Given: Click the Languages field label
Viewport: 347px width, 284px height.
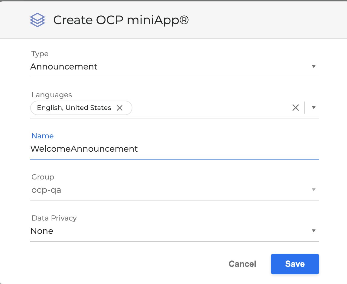Looking at the screenshot, I should (52, 95).
